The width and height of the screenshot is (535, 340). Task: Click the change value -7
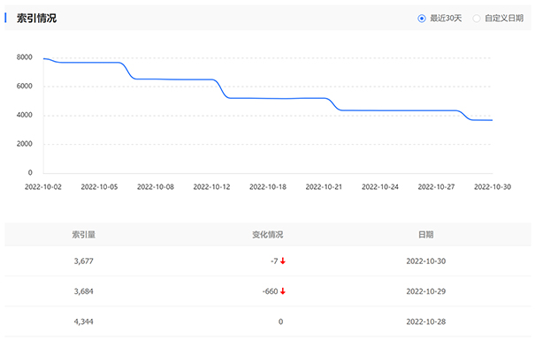(274, 261)
